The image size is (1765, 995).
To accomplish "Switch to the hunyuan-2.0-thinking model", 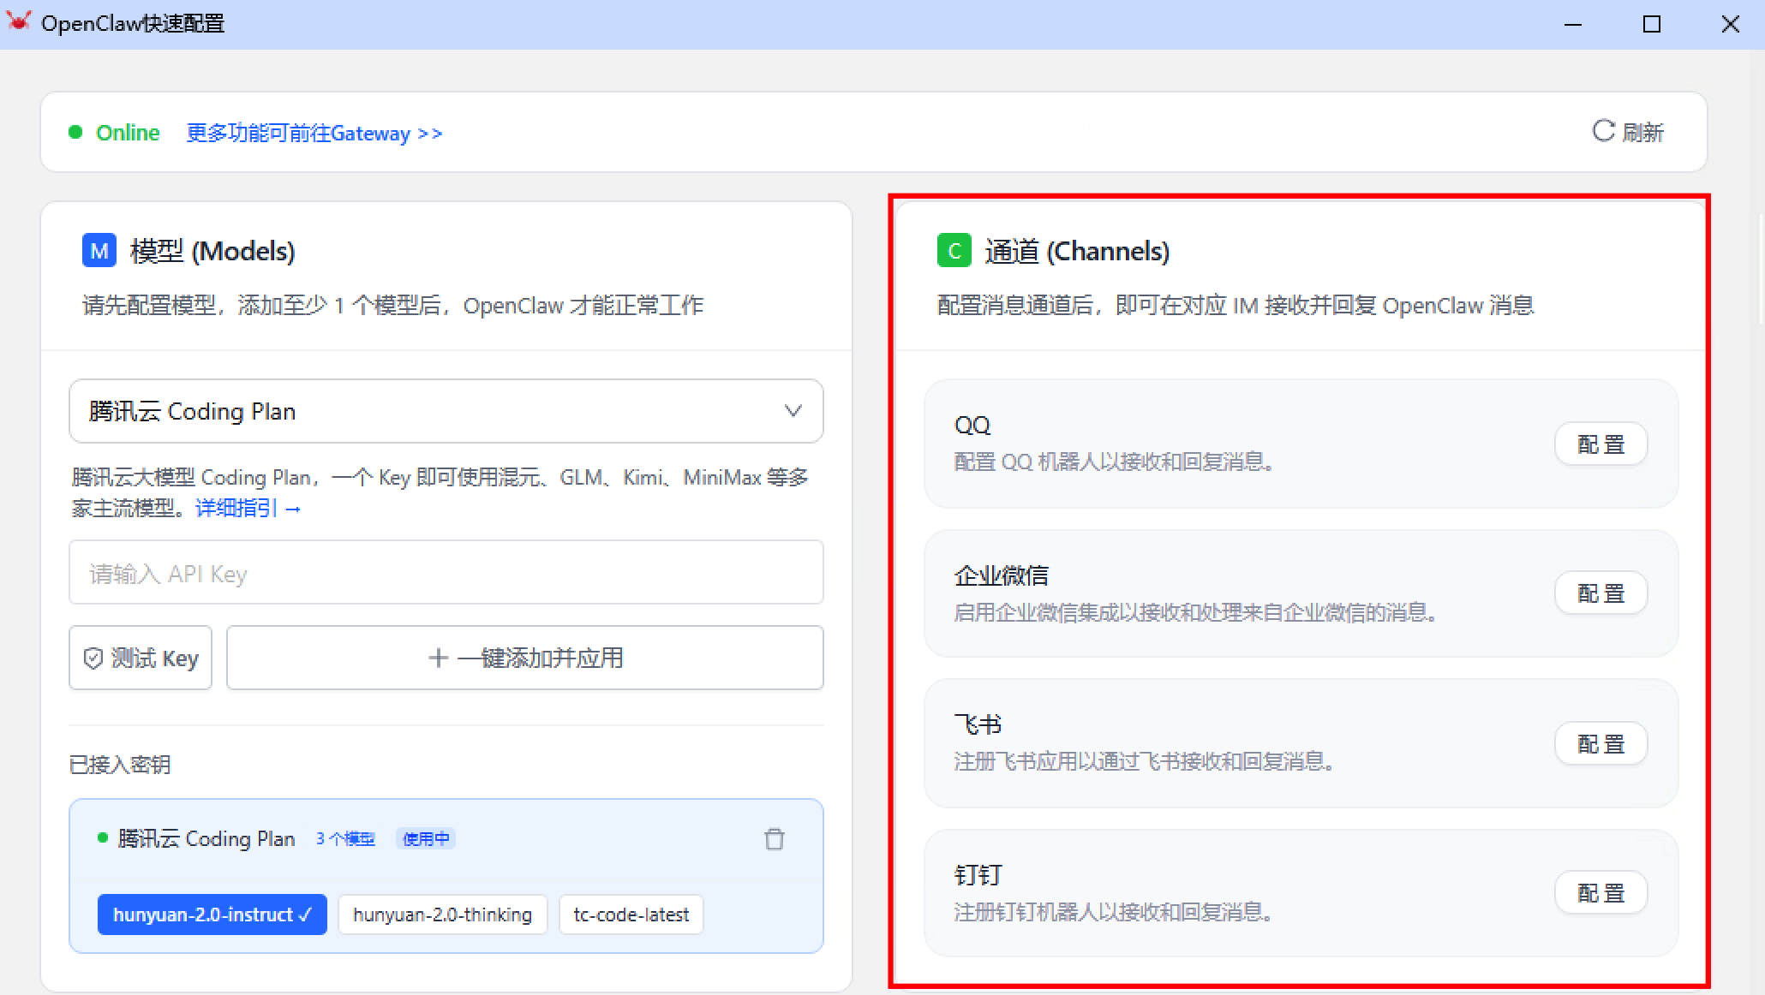I will [442, 915].
